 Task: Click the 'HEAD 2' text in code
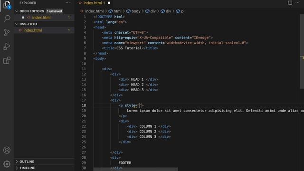[137, 85]
